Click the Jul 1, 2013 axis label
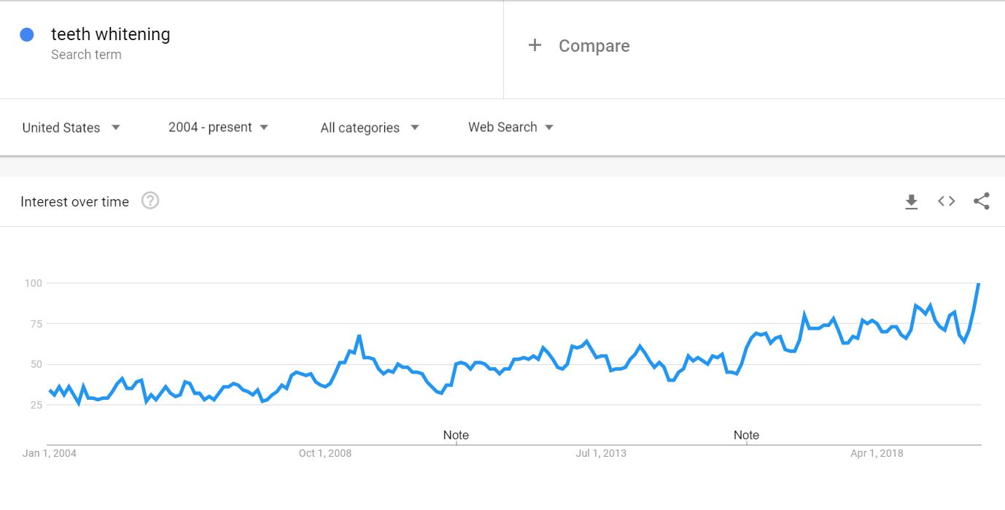This screenshot has width=1005, height=510. 601,453
